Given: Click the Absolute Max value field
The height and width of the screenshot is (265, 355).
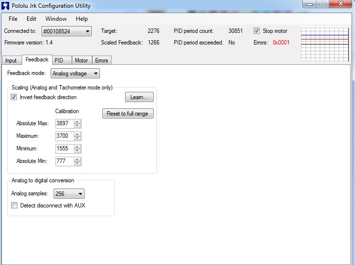Looking at the screenshot, I should (65, 123).
